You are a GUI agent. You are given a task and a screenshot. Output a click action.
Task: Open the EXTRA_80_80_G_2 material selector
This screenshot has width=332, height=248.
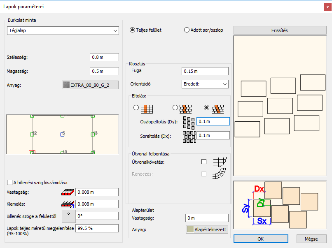[90, 85]
